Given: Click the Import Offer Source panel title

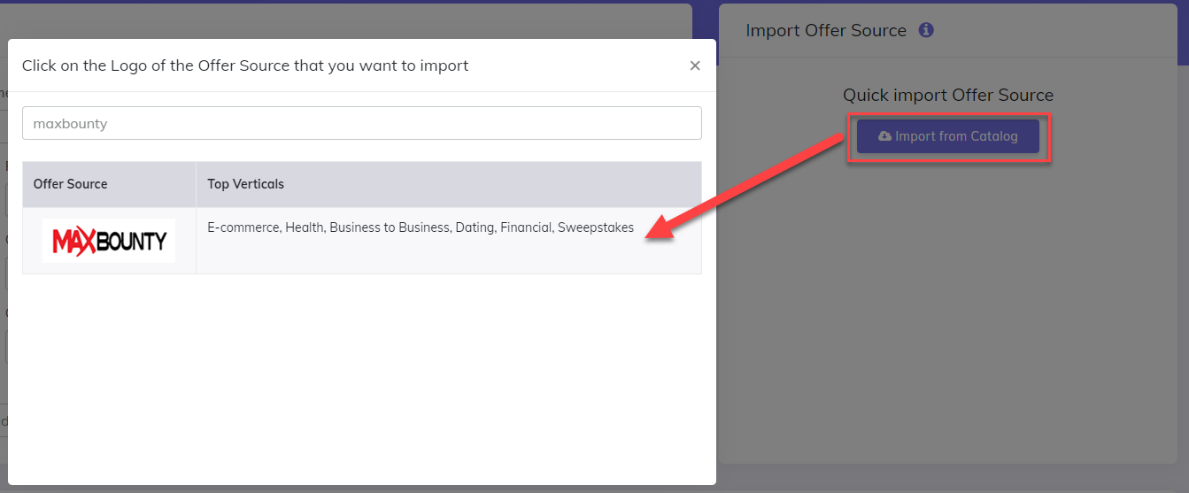Looking at the screenshot, I should click(826, 30).
